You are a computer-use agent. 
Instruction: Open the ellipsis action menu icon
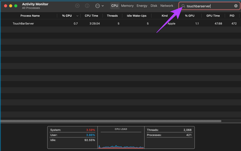[97, 6]
